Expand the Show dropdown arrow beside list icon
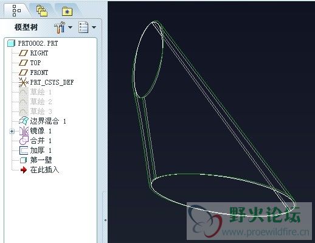 point(94,27)
